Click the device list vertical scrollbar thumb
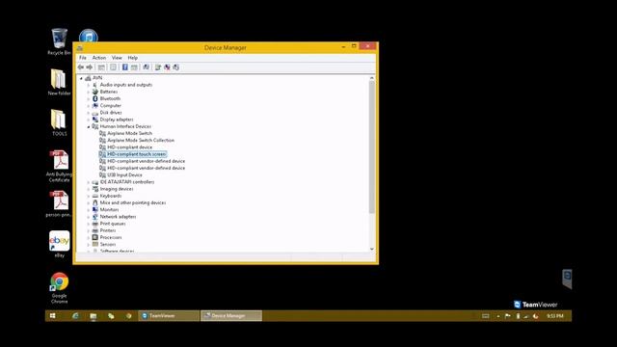 tap(372, 147)
